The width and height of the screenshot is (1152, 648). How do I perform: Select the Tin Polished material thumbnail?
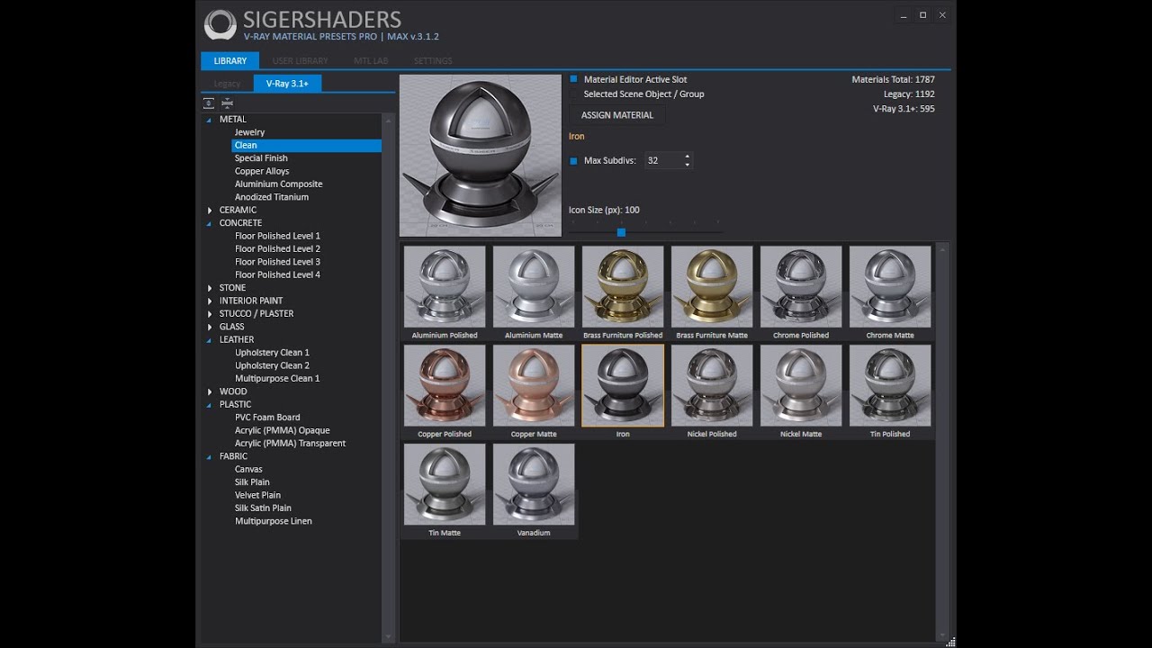tap(890, 385)
